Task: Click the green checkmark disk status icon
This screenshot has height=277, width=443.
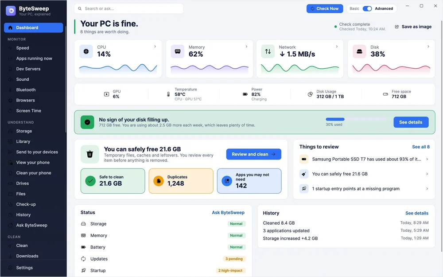Action: coord(87,122)
